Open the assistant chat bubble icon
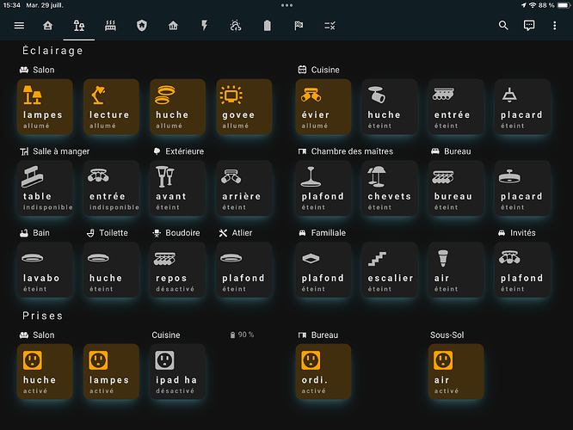Screen dimensions: 573x430 [x=529, y=26]
